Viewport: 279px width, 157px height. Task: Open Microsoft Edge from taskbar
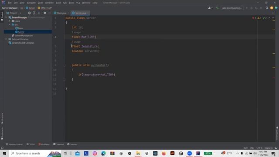[x=103, y=153]
